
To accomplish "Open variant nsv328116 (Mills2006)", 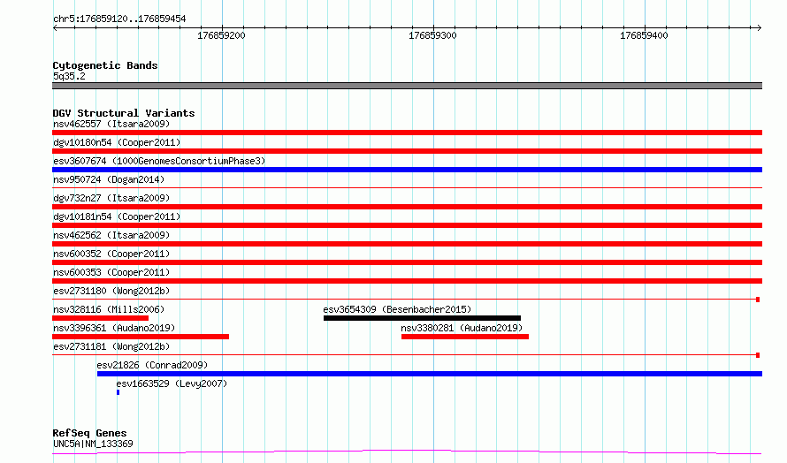I will (x=109, y=309).
